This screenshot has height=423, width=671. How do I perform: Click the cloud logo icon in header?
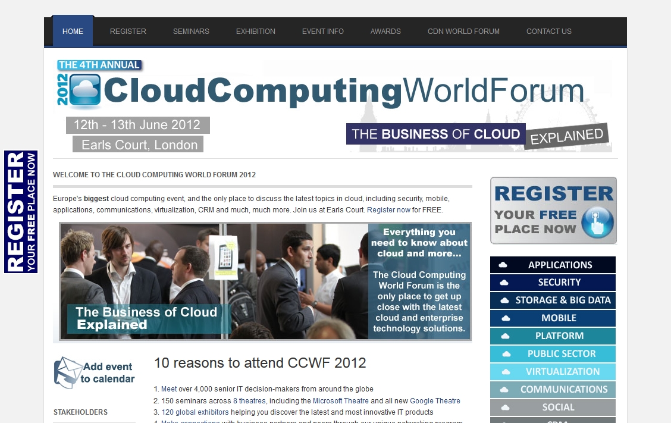[x=84, y=89]
